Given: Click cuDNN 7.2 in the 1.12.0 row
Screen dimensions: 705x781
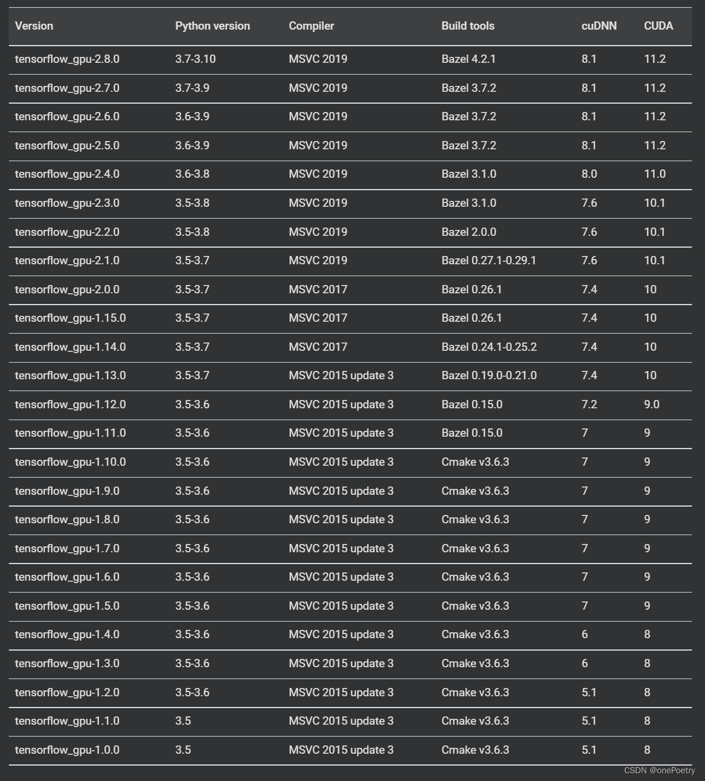Looking at the screenshot, I should [x=589, y=405].
